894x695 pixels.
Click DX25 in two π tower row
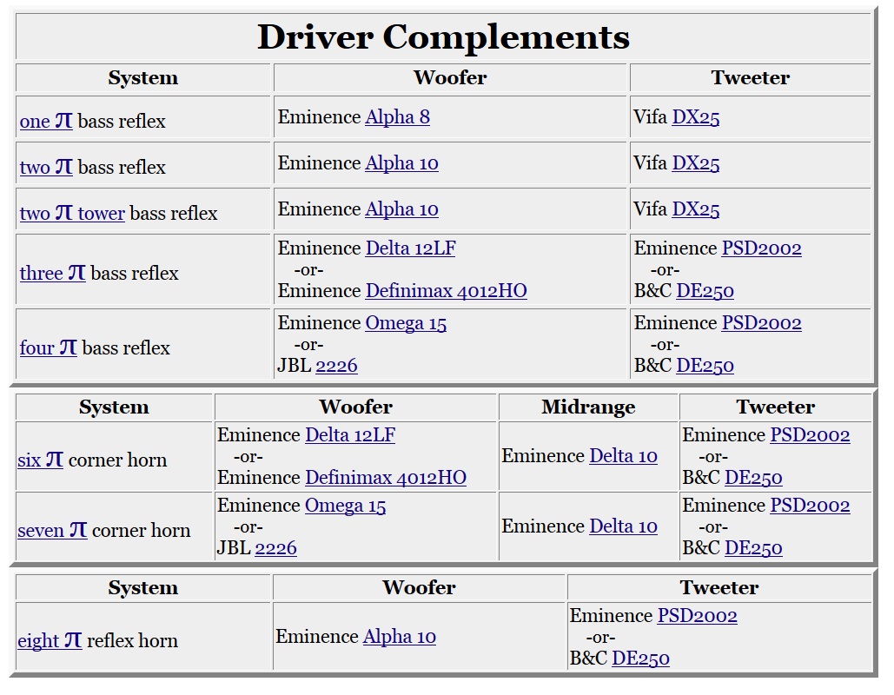696,209
